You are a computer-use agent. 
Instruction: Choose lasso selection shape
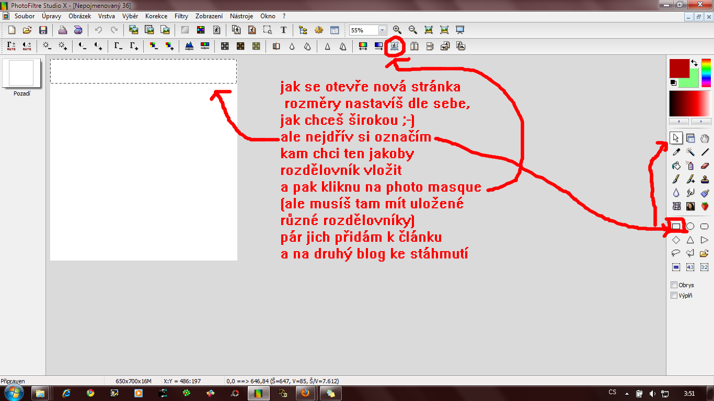(x=676, y=253)
